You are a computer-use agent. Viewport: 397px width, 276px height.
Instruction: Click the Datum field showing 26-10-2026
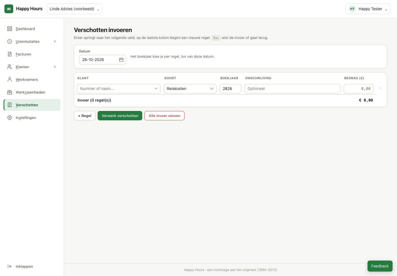click(x=103, y=60)
